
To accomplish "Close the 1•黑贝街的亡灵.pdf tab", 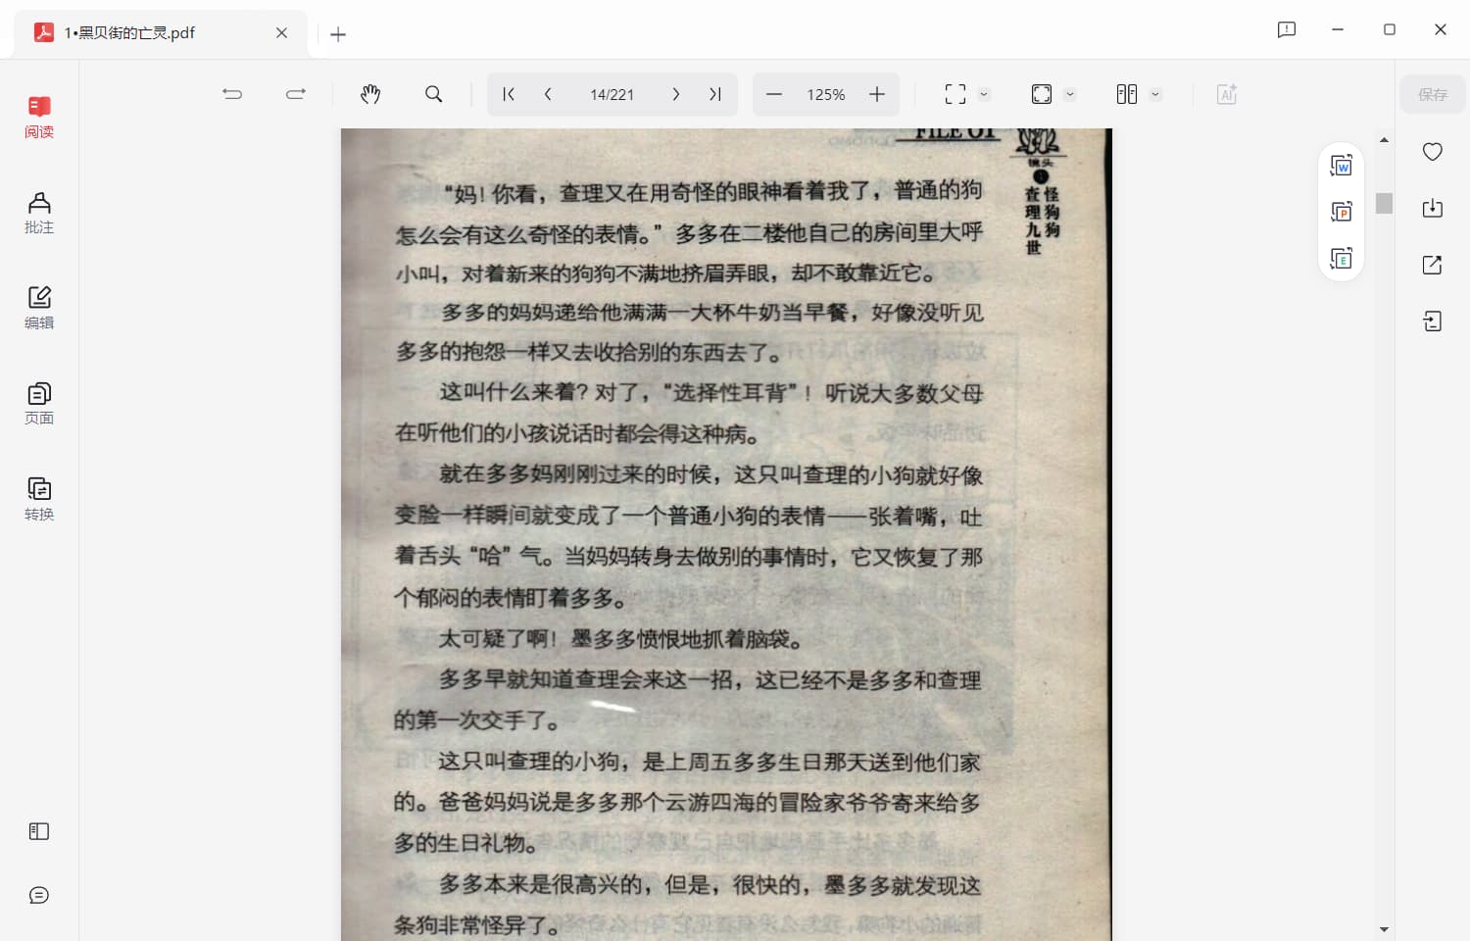I will [281, 33].
